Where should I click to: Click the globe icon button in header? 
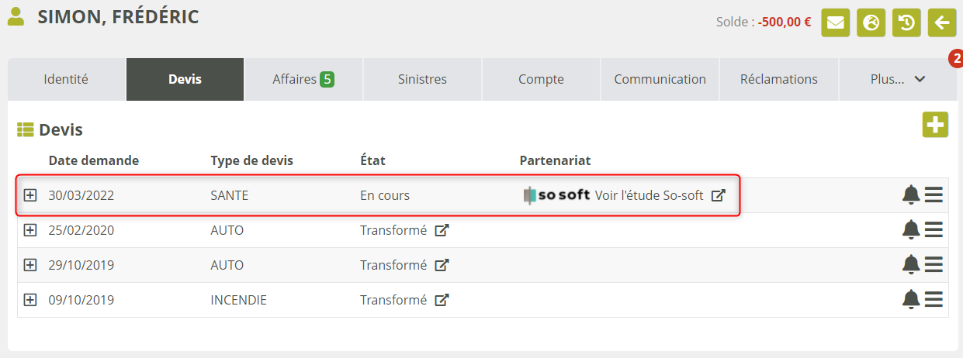click(x=871, y=22)
